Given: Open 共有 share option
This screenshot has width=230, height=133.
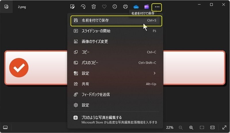Looking at the screenshot, I should point(115,84).
